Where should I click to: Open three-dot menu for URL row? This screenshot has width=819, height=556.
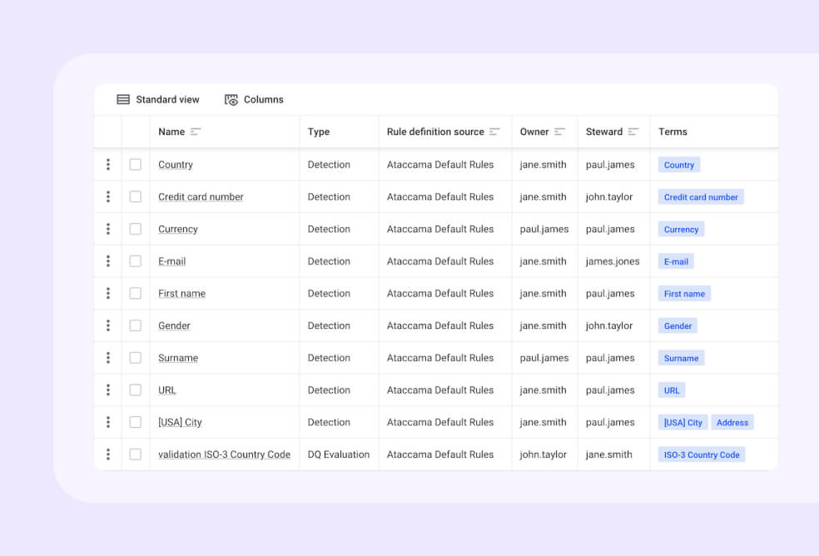108,390
